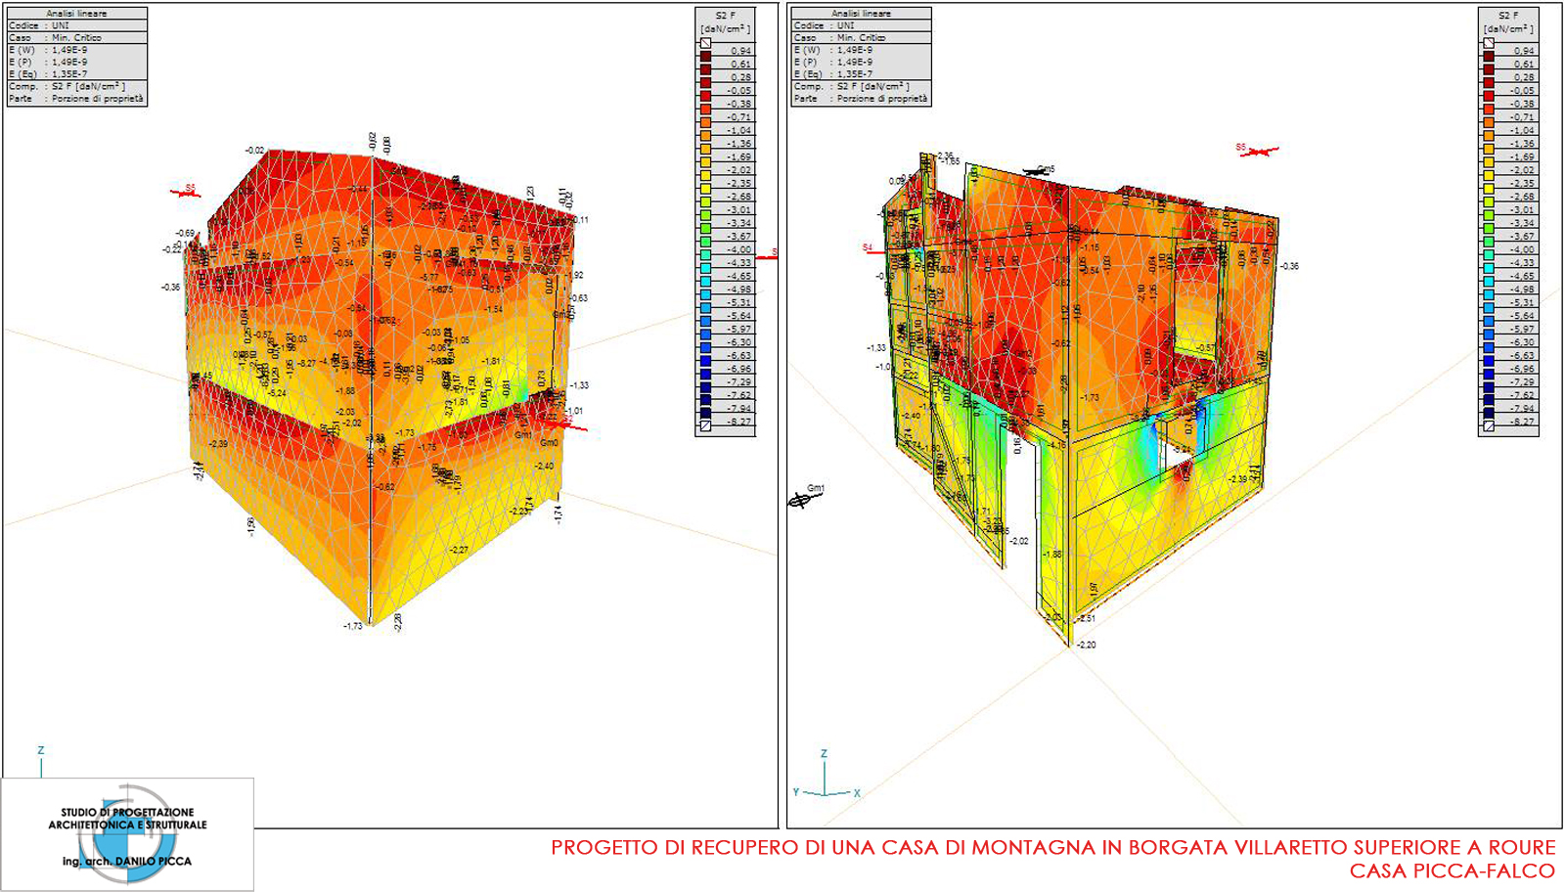Click 'Parte : Porzione di proprietà' in left info box
This screenshot has height=892, width=1565.
pos(77,99)
